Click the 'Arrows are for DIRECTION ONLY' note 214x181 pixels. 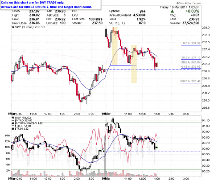coord(46,7)
